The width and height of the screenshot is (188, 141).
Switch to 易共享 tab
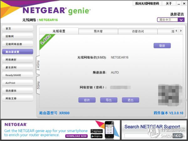[x=98, y=31]
